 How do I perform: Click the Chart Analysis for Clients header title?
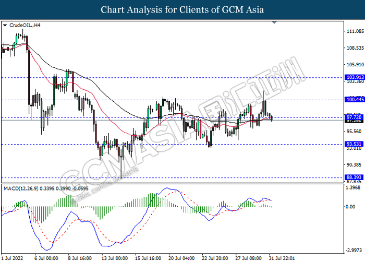click(x=182, y=10)
